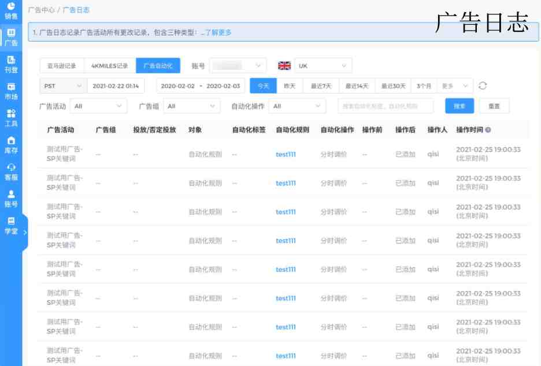The width and height of the screenshot is (541, 366).
Task: Open the 销售 sales section in sidebar
Action: coord(11,10)
